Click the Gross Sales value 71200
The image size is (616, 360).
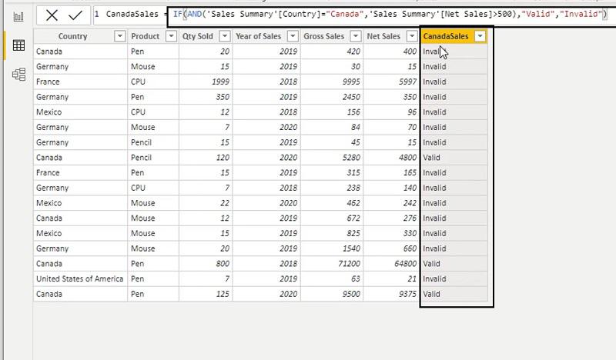pos(349,264)
